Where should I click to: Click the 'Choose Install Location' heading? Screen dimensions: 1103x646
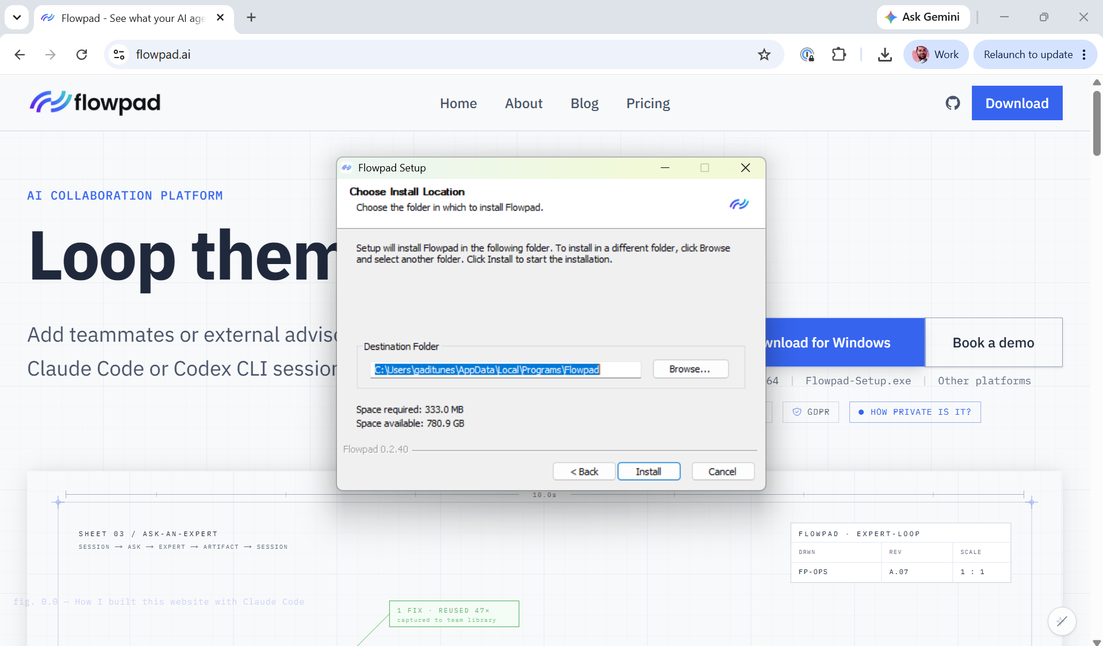407,192
